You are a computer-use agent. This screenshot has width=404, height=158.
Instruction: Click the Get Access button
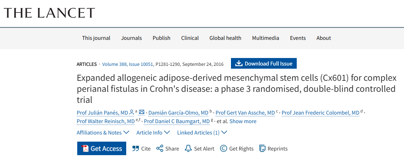(102, 148)
